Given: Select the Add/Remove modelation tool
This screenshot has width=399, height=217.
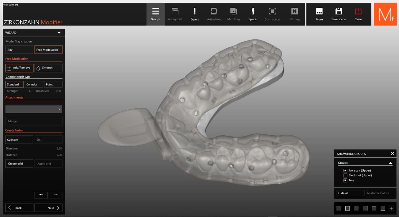Looking at the screenshot, I should pyautogui.click(x=19, y=68).
